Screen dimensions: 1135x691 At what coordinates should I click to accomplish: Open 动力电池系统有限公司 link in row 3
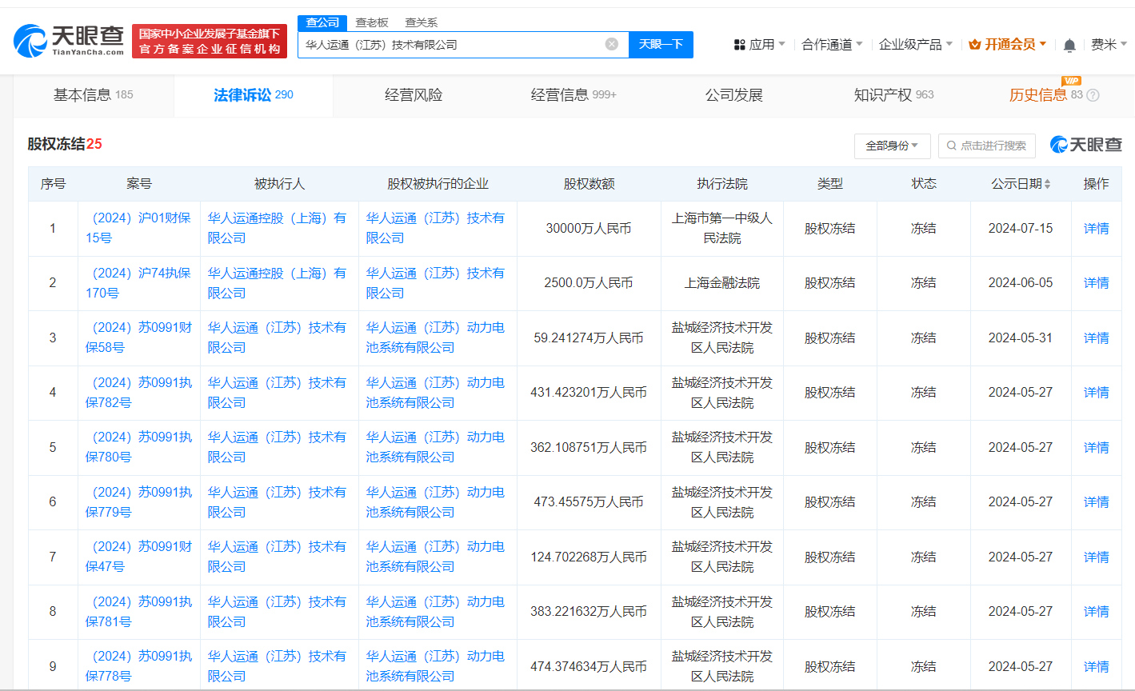coord(436,338)
